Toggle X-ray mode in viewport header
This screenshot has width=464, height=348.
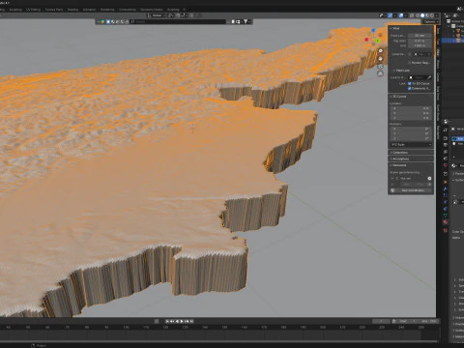click(412, 15)
